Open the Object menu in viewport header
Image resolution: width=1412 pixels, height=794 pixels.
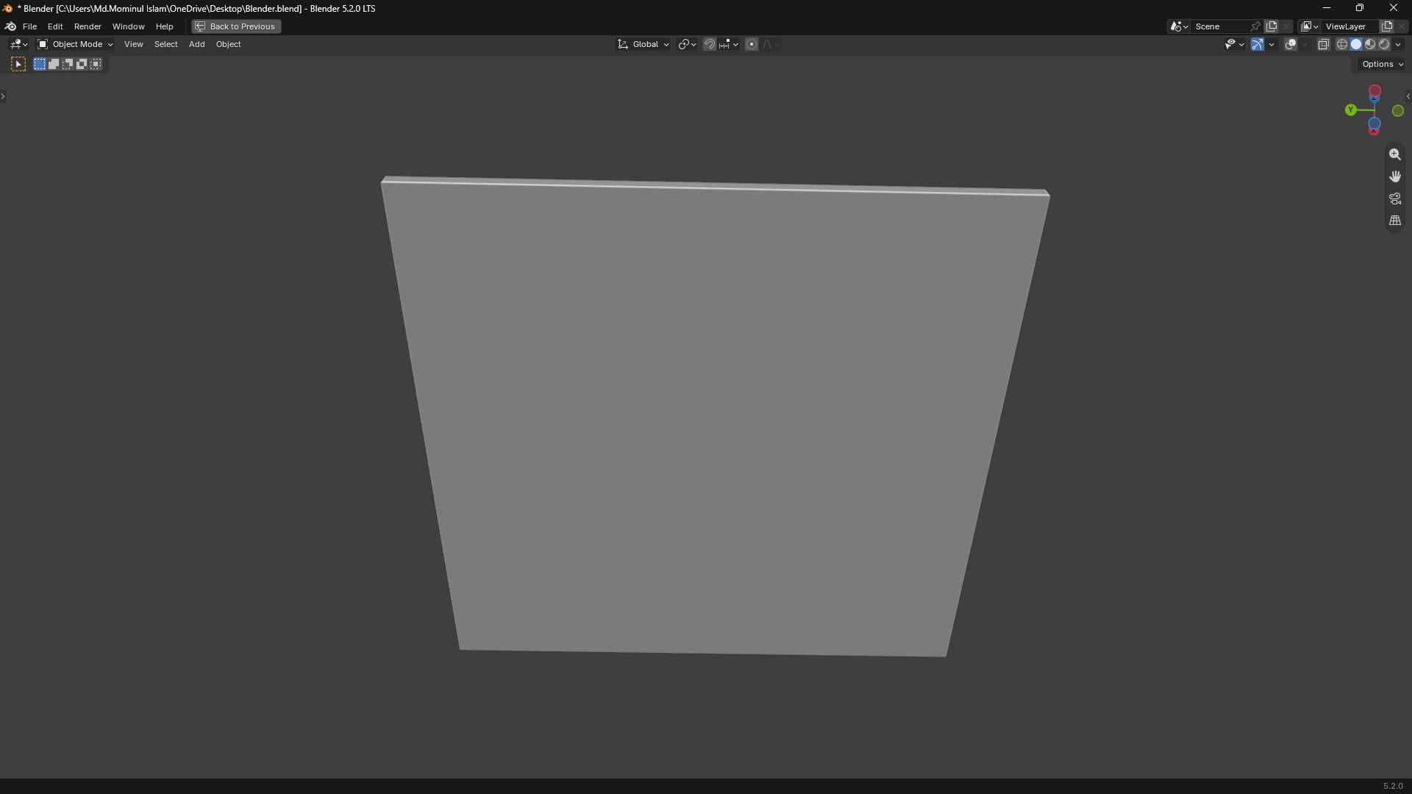click(x=229, y=45)
